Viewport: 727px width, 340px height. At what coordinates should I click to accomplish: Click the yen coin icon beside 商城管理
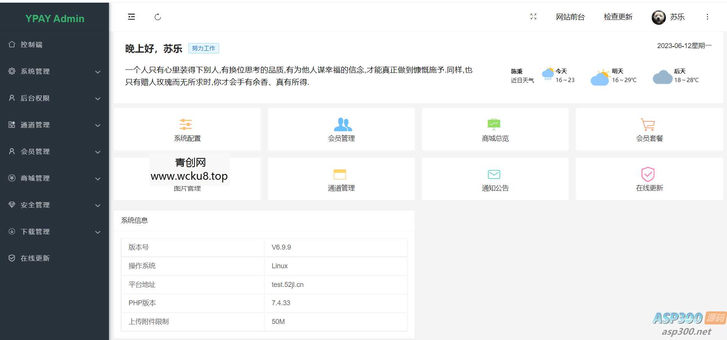(12, 178)
